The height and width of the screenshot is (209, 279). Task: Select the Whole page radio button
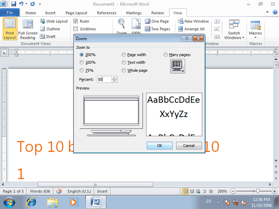click(x=124, y=71)
